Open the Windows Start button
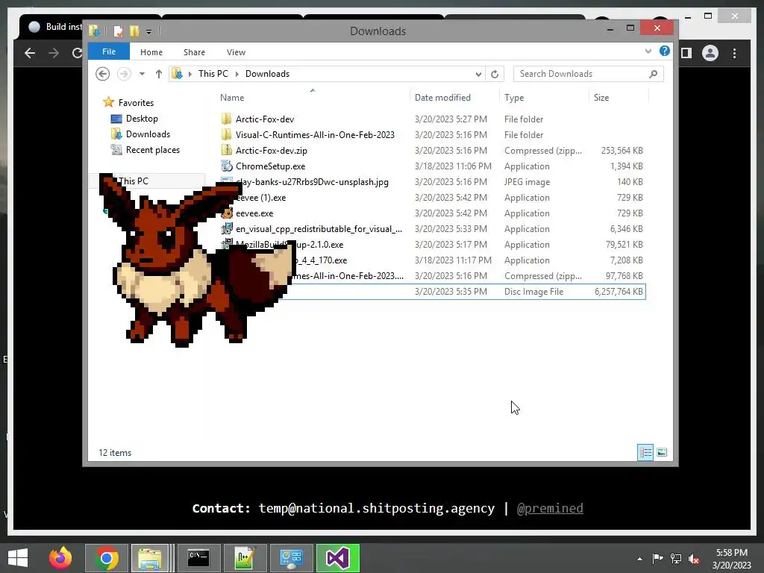 [18, 558]
